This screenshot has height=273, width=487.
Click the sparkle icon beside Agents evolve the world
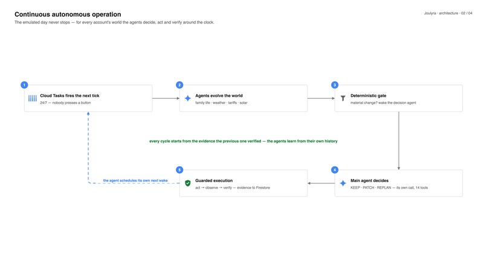tap(187, 98)
